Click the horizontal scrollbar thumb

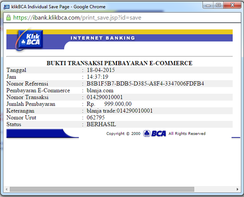pyautogui.click(x=102, y=189)
